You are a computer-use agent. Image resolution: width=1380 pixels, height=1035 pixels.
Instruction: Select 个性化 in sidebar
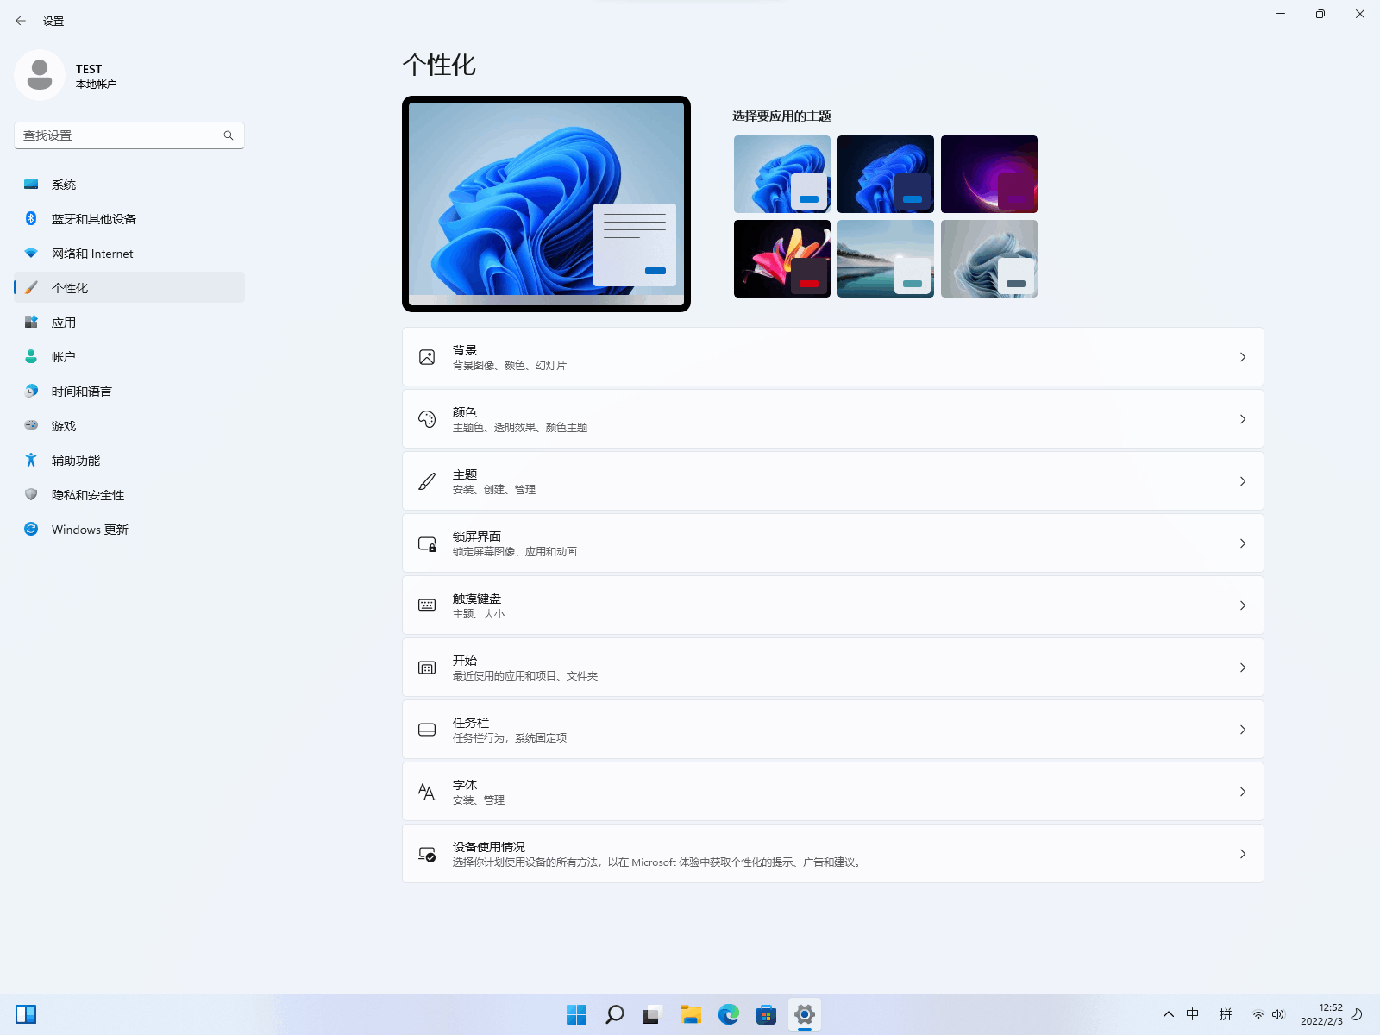tap(129, 288)
